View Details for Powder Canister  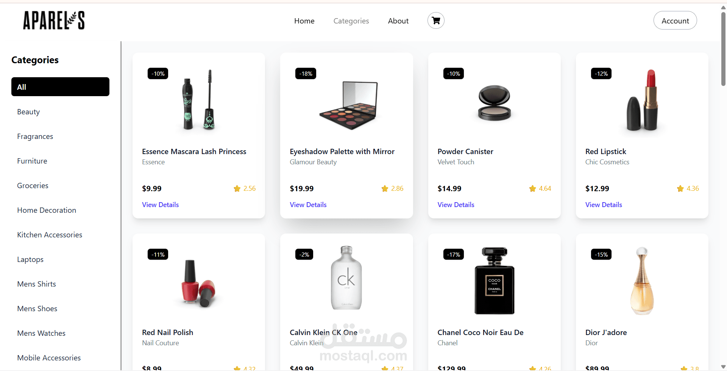click(456, 205)
